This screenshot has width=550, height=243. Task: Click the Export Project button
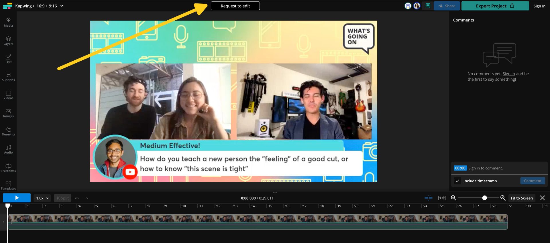495,6
